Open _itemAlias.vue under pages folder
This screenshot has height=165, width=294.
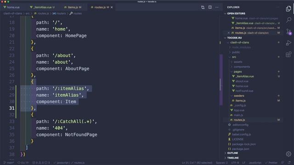tap(245, 77)
